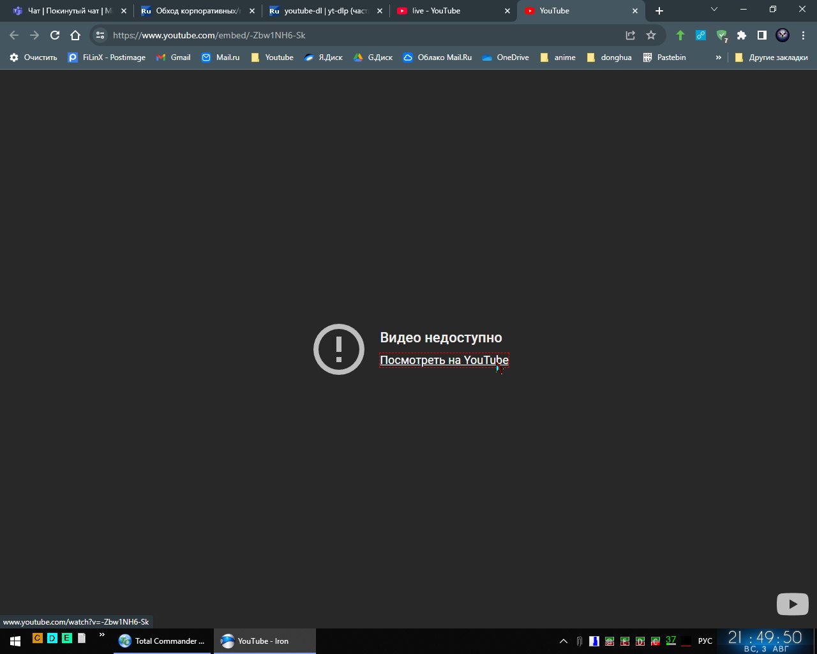Viewport: 817px width, 654px height.
Task: Go to the browser home page
Action: click(75, 35)
